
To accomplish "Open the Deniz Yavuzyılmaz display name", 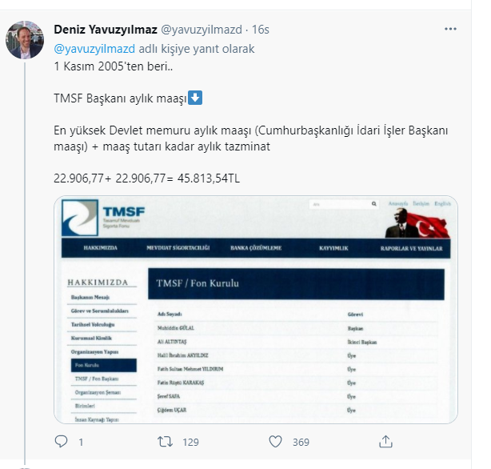I will pos(106,30).
